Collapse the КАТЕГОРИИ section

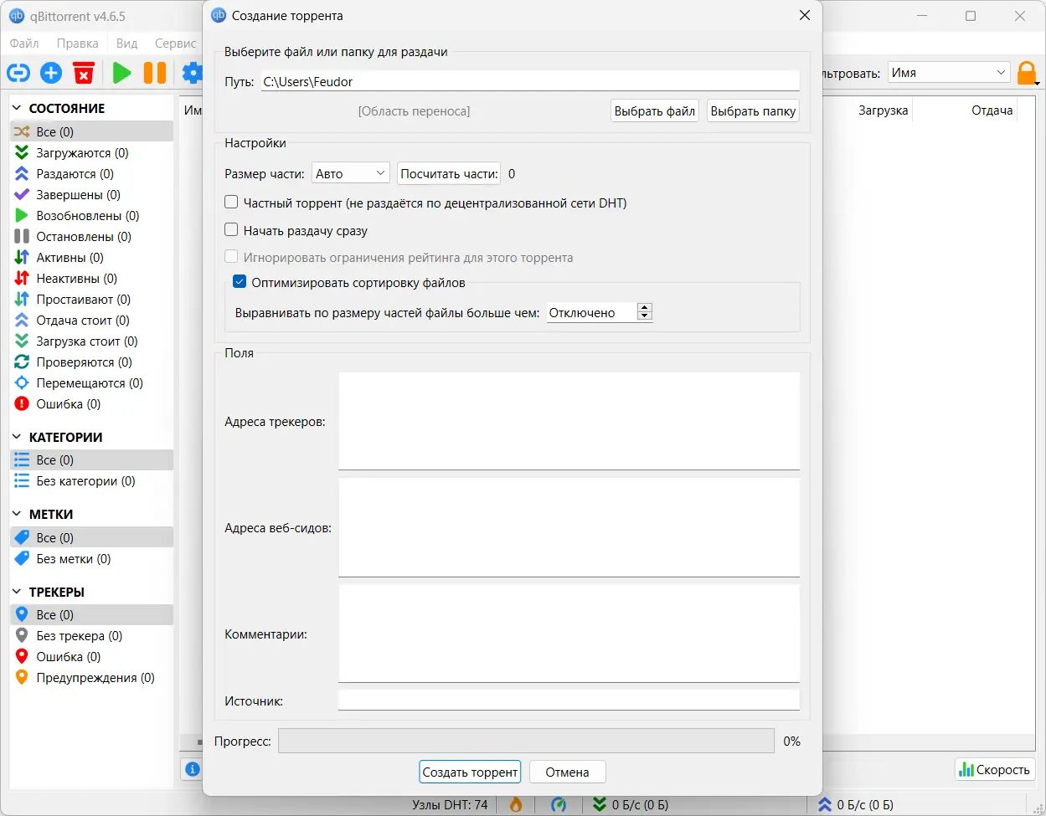point(18,438)
